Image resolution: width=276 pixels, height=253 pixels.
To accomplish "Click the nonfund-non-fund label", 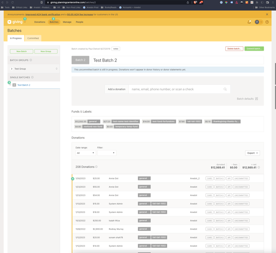I will click(89, 126).
